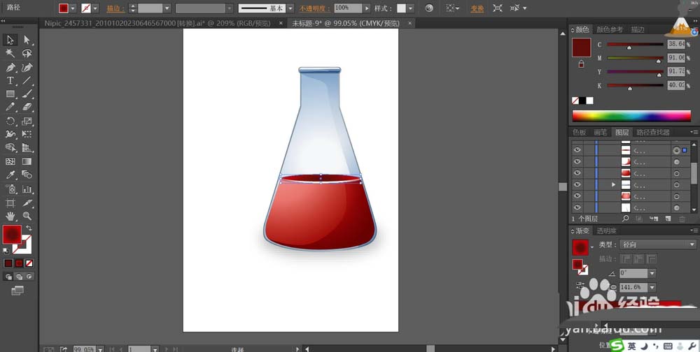Image resolution: width=700 pixels, height=352 pixels.
Task: Open the 色板 swatches tab
Action: (x=580, y=132)
